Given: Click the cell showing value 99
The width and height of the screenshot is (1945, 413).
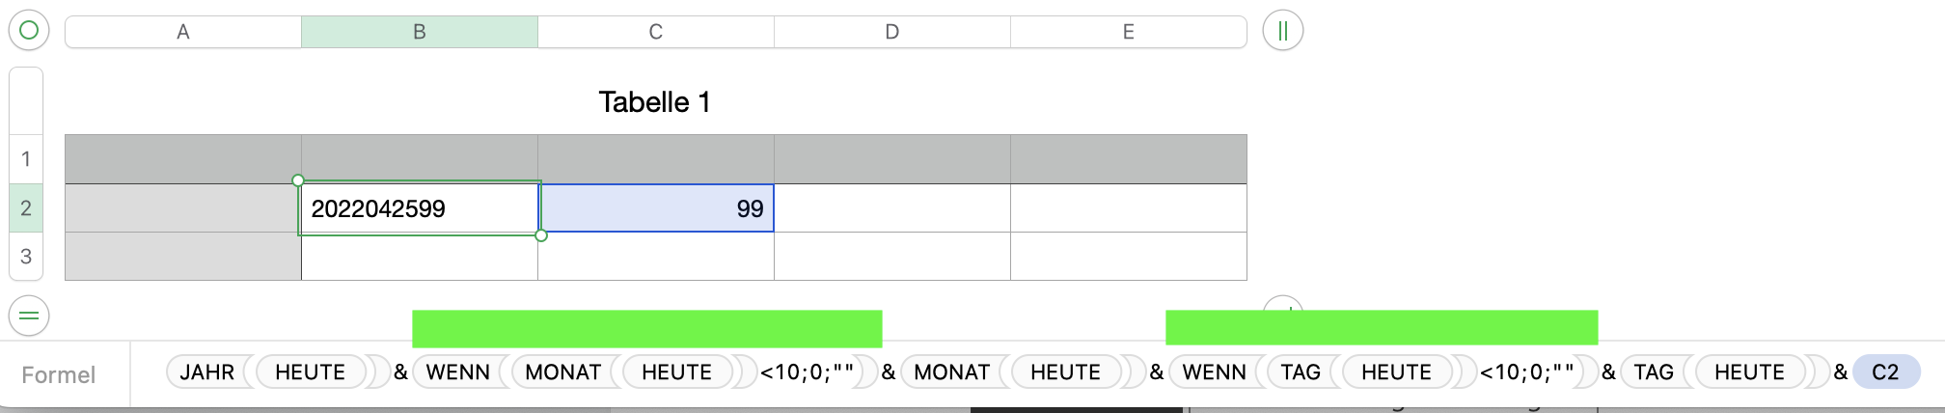Looking at the screenshot, I should 656,208.
